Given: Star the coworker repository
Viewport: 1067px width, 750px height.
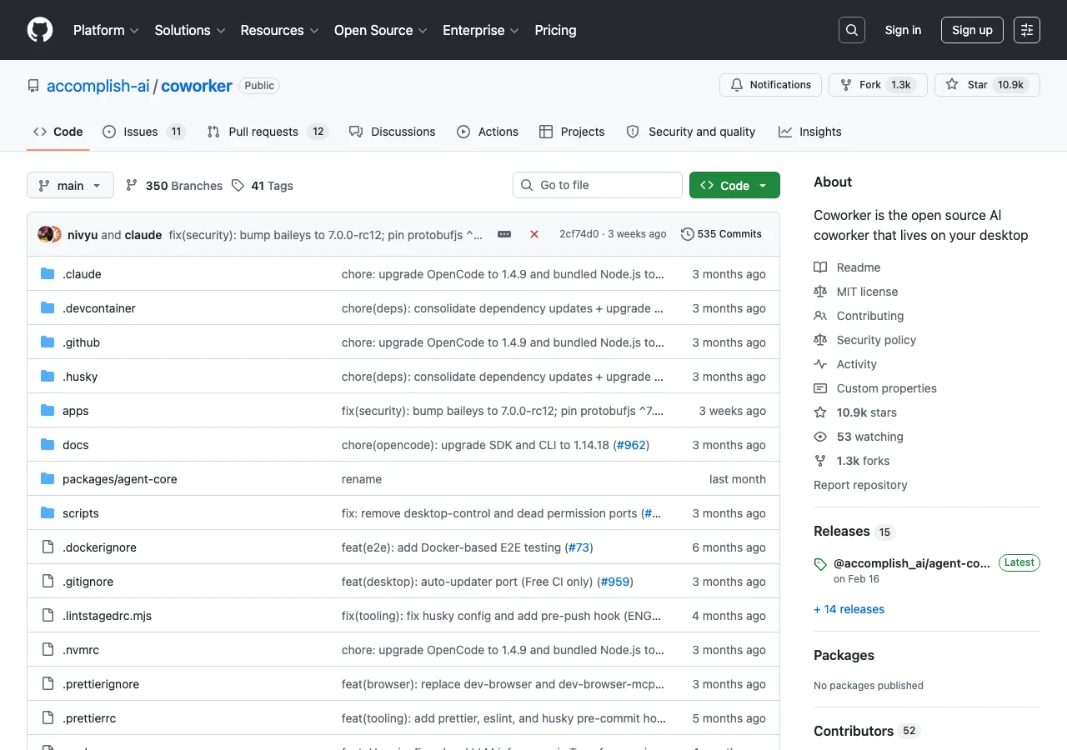Looking at the screenshot, I should coord(987,85).
